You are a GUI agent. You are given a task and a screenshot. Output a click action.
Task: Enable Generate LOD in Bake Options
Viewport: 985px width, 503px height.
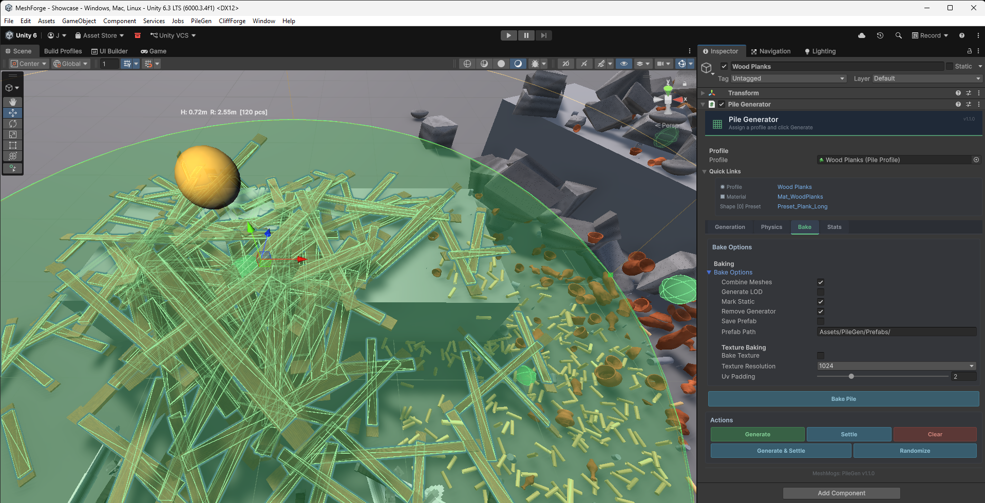click(820, 292)
